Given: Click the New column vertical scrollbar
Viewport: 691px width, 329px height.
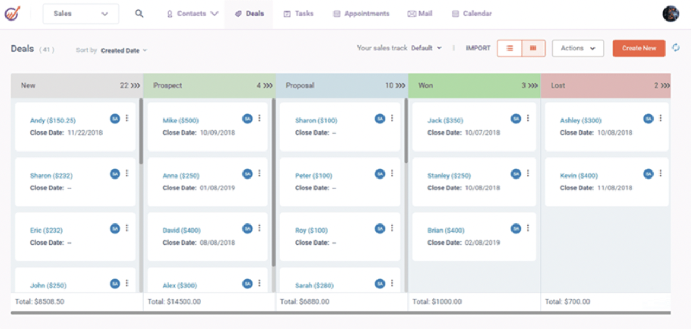Looking at the screenshot, I should [x=141, y=131].
